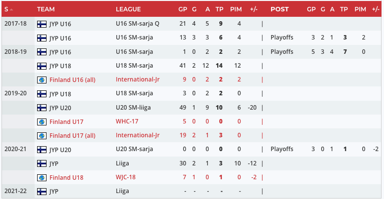Screen dimensions: 384x199
Task: Click the GP regular season column header
Action: [x=183, y=9]
